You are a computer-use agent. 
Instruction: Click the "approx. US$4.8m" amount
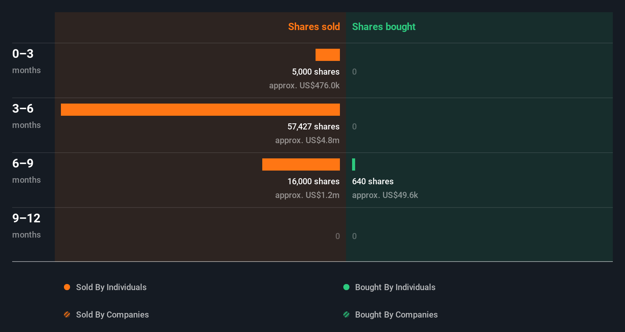(308, 140)
